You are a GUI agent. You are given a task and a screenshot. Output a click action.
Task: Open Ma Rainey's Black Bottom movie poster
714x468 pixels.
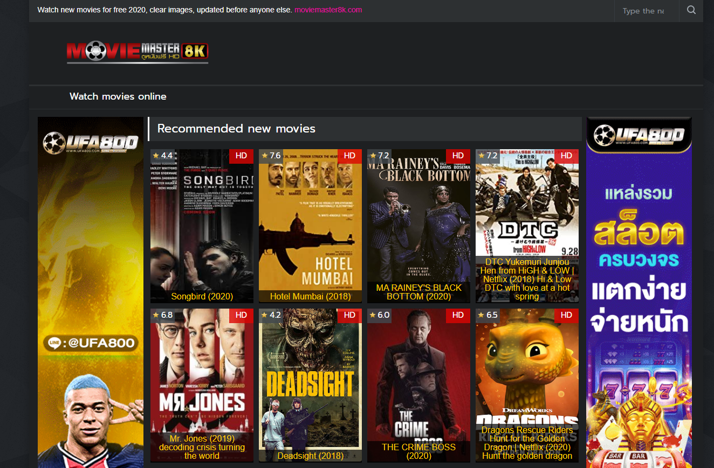click(x=418, y=215)
